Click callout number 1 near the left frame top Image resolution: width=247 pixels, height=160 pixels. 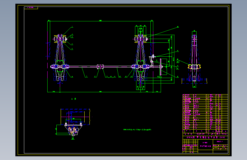pyautogui.click(x=72, y=26)
